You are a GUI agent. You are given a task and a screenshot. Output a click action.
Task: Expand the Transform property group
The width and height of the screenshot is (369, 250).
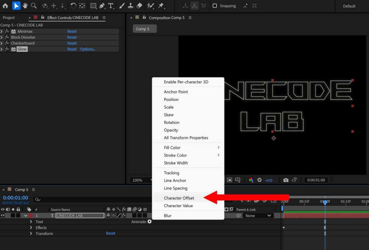[31, 233]
